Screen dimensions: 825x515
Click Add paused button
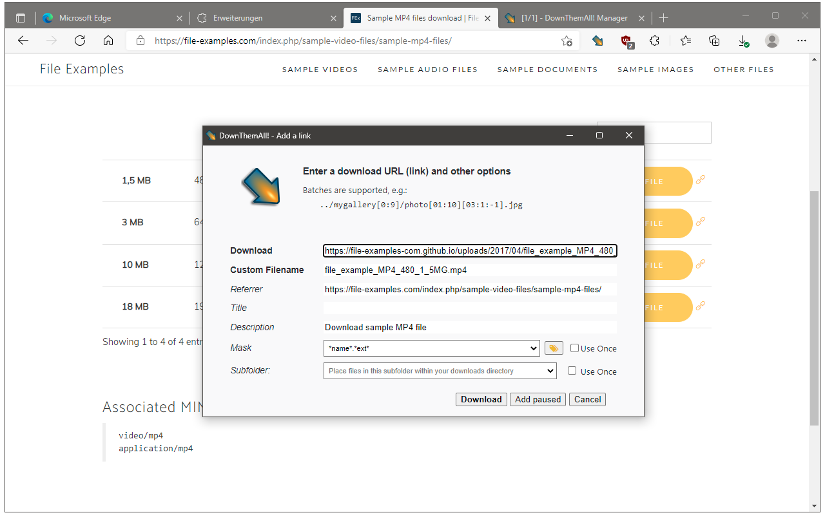(x=538, y=399)
